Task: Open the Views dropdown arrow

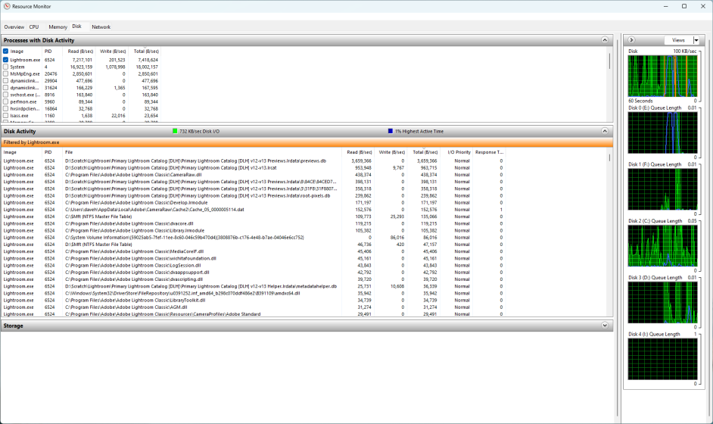Action: pos(696,40)
